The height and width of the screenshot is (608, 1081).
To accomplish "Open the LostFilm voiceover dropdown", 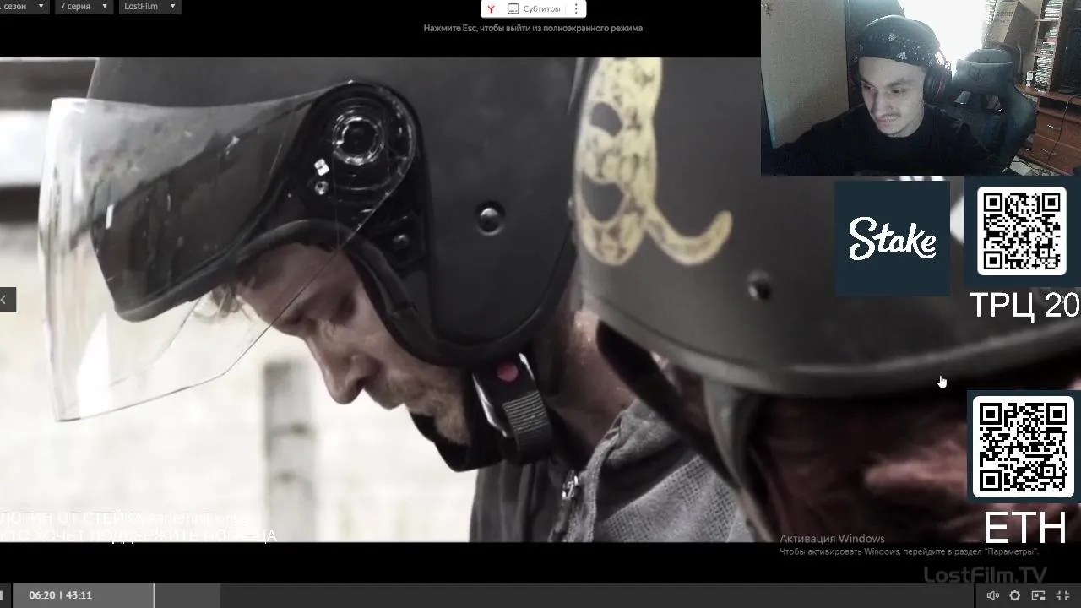I will tap(149, 7).
